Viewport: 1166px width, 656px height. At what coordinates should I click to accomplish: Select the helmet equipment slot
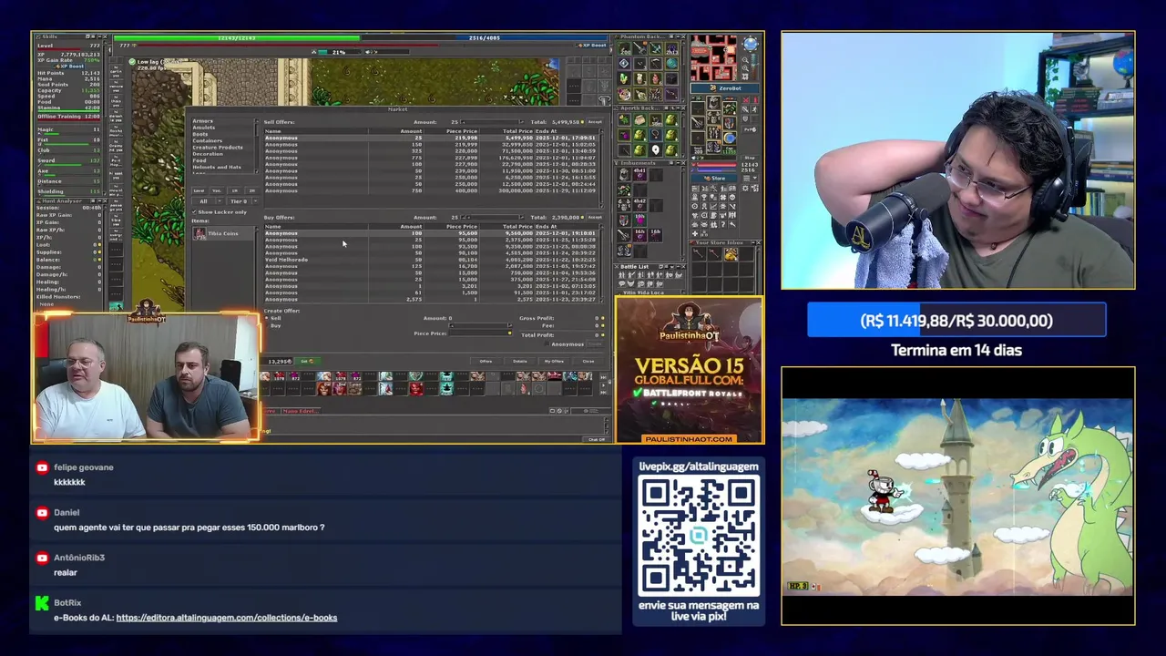pyautogui.click(x=714, y=103)
